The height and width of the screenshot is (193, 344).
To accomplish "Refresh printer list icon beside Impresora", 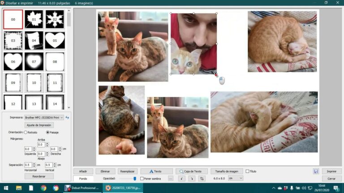I will pyautogui.click(x=67, y=117).
